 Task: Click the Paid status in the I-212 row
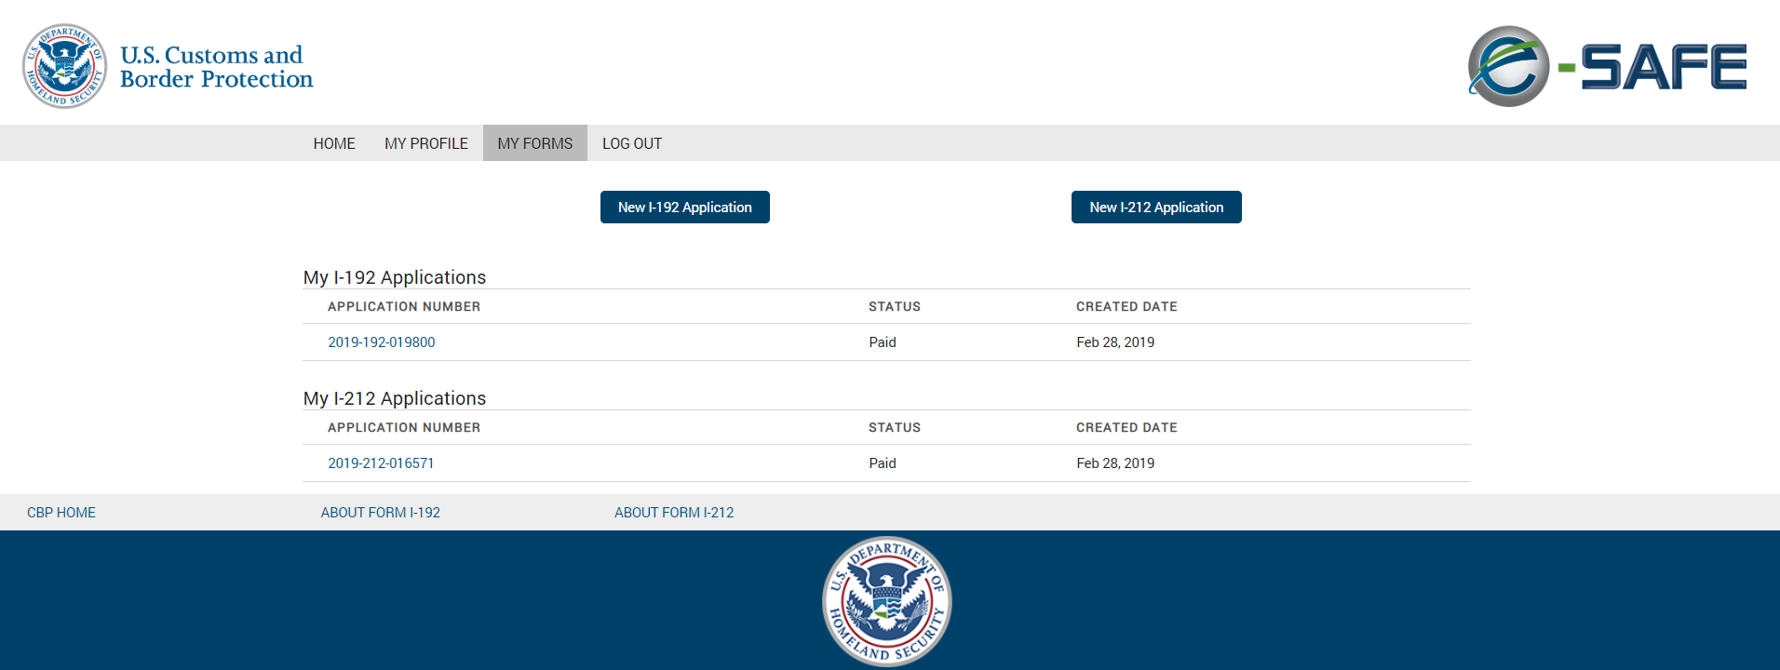pos(883,463)
